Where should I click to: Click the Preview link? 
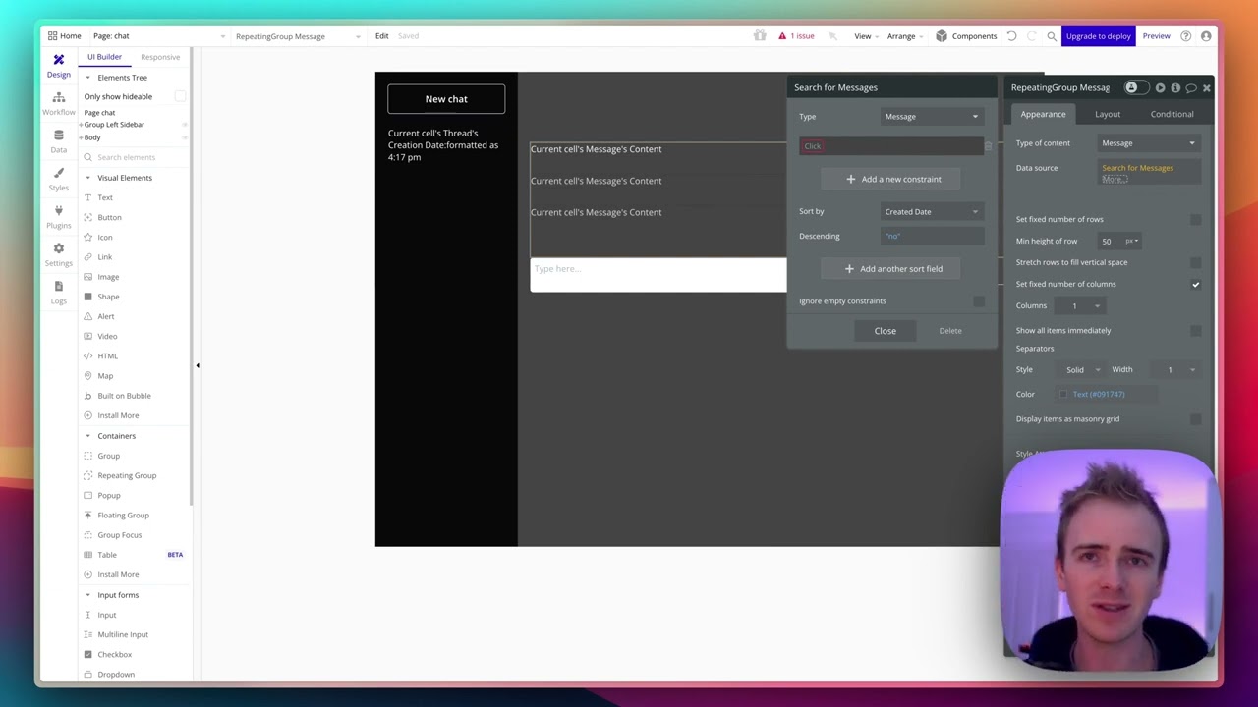1156,36
